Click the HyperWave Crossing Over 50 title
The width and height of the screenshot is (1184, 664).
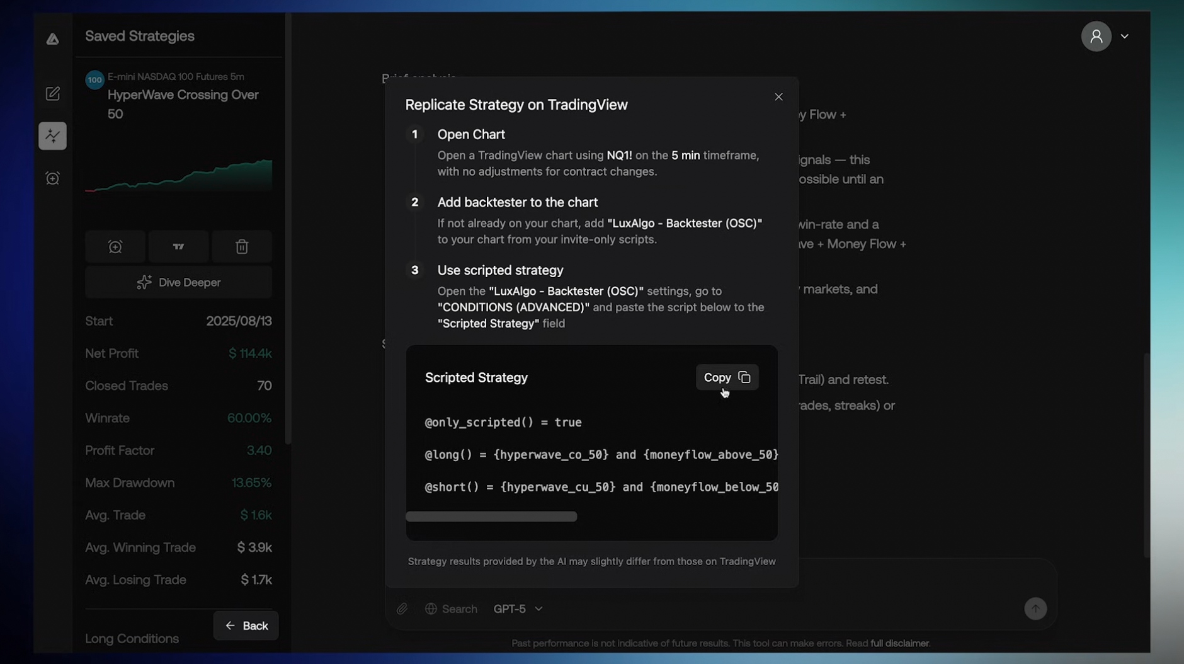pyautogui.click(x=183, y=105)
